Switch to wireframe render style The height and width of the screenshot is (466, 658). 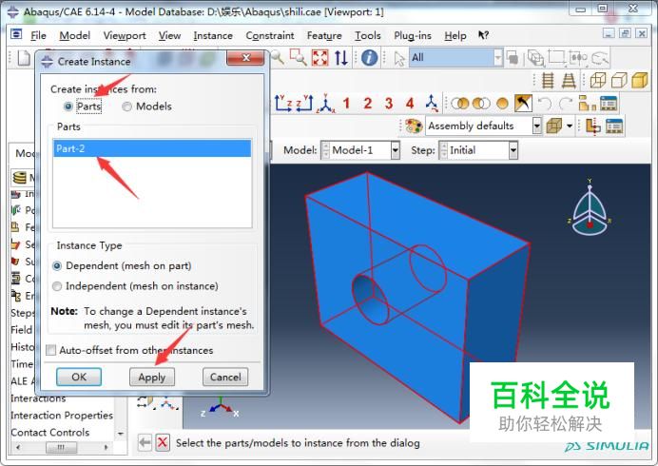coord(598,80)
